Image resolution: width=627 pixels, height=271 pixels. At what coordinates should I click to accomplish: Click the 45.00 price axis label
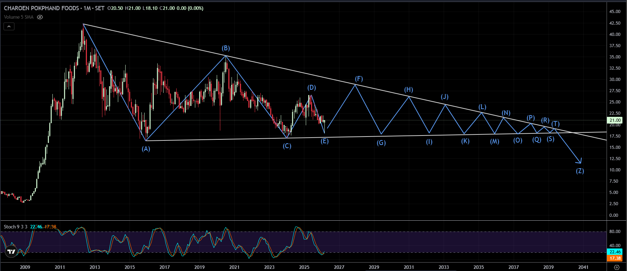tap(615, 12)
